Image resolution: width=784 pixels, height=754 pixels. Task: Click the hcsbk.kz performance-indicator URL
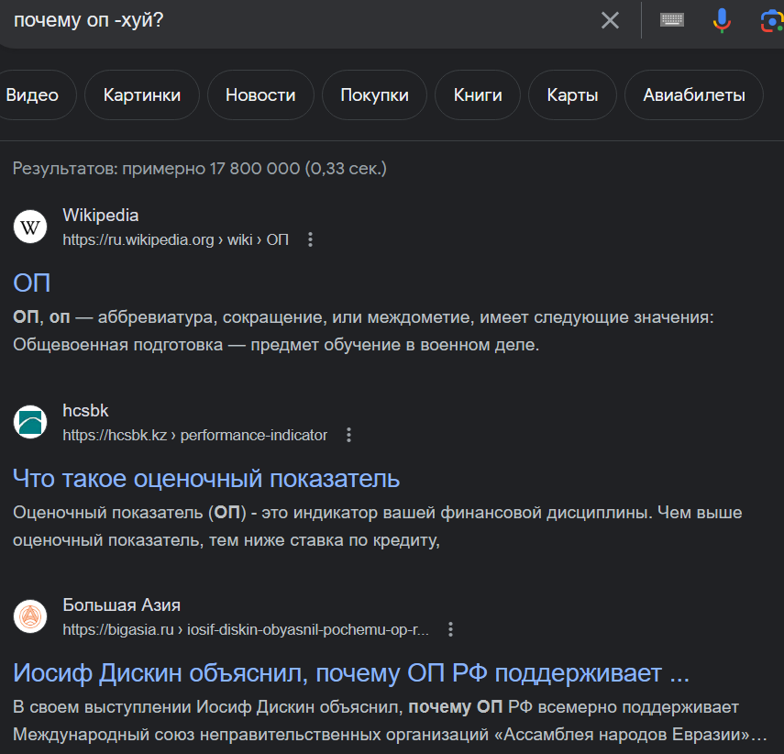point(195,436)
